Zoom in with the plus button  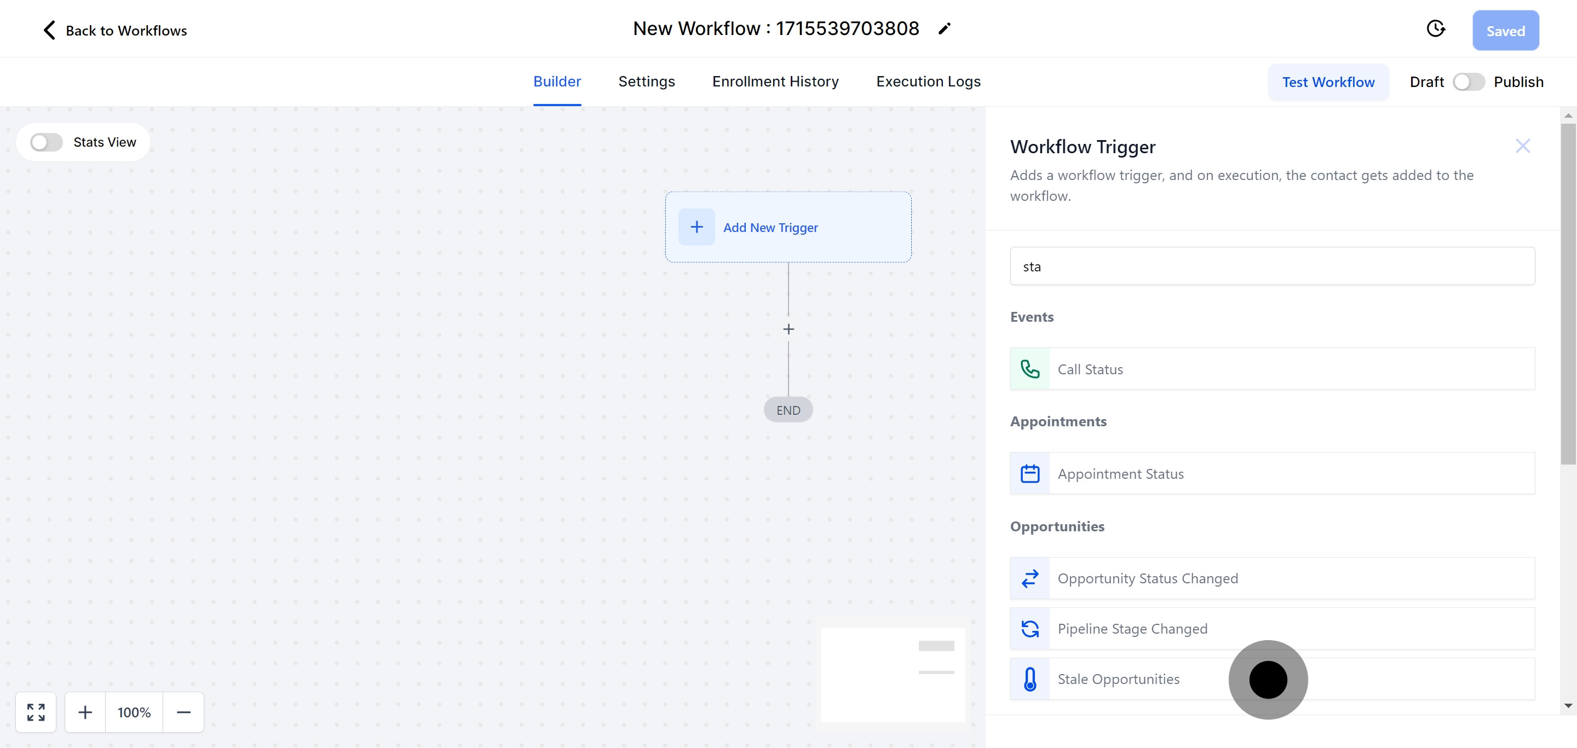pos(85,712)
